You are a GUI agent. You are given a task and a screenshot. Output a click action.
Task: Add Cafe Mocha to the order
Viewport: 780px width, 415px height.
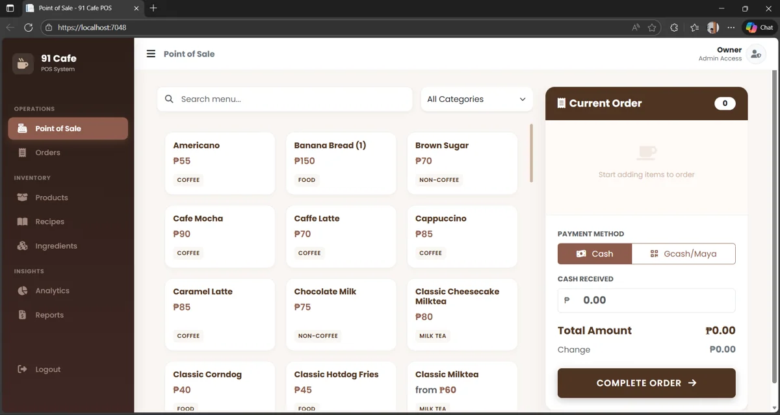click(x=220, y=236)
